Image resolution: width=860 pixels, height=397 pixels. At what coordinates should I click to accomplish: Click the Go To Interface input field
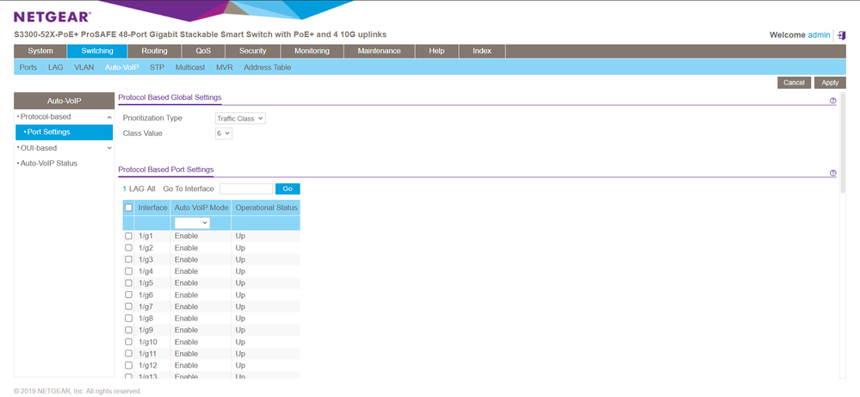(245, 189)
